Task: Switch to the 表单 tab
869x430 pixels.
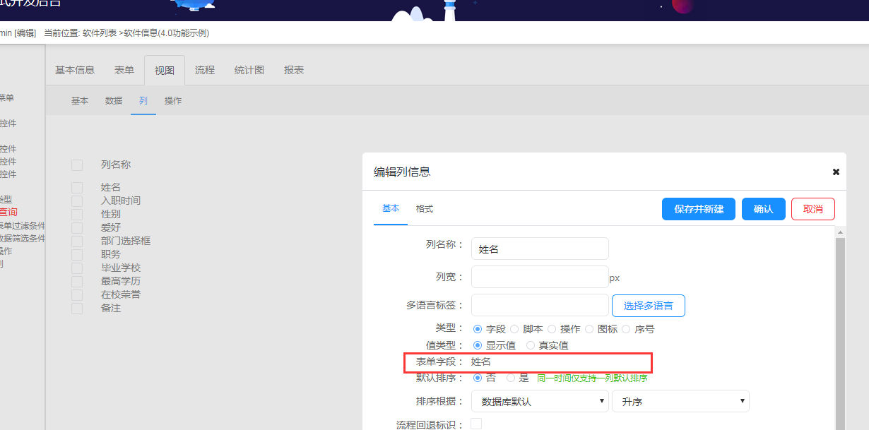Action: (x=124, y=70)
